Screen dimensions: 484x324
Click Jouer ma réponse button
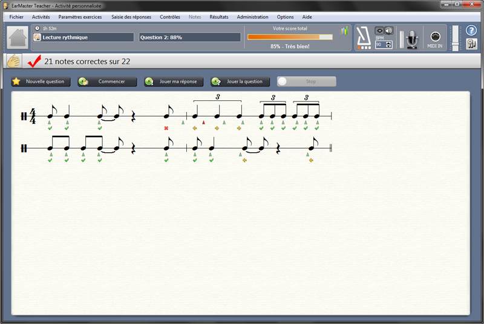(174, 82)
